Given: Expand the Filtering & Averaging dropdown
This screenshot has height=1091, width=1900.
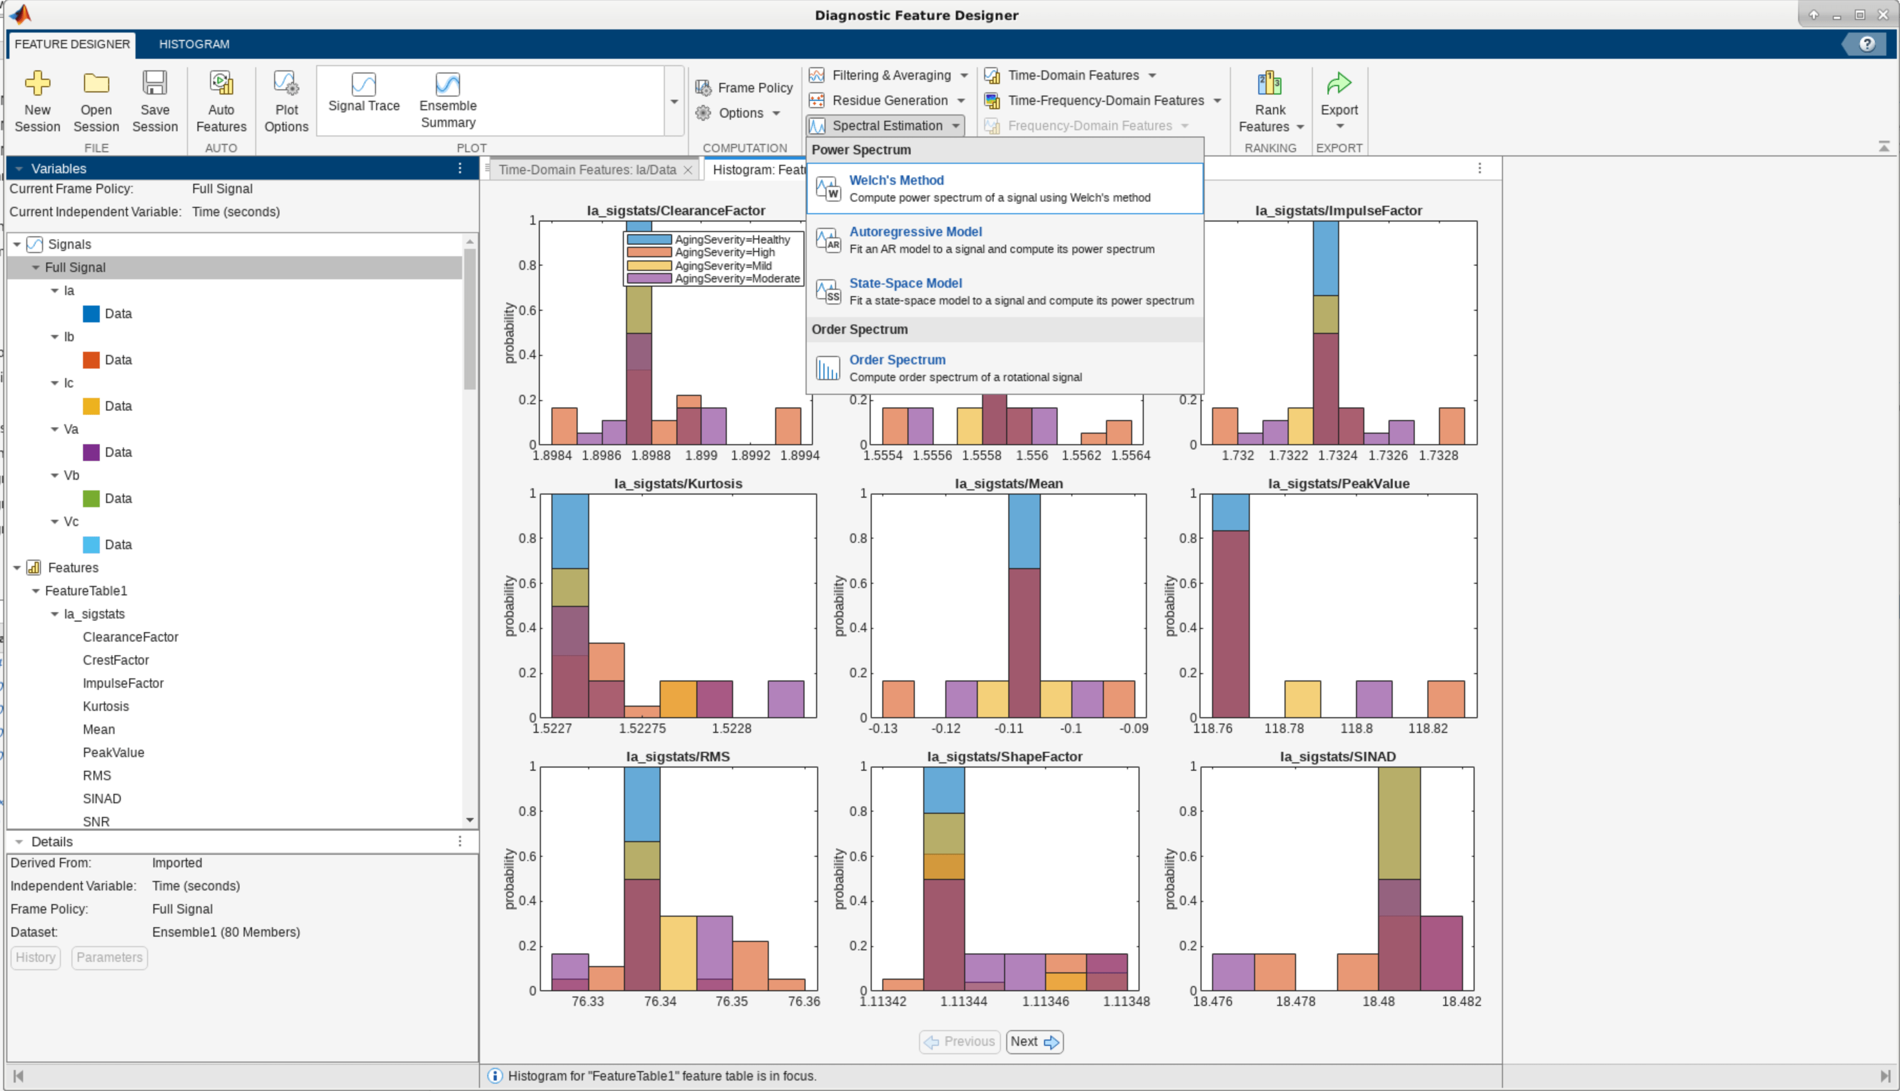Looking at the screenshot, I should 964,75.
